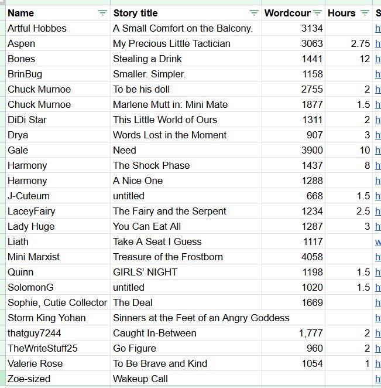Open the Wordcount column filter icon
Image resolution: width=381 pixels, height=388 pixels.
317,13
